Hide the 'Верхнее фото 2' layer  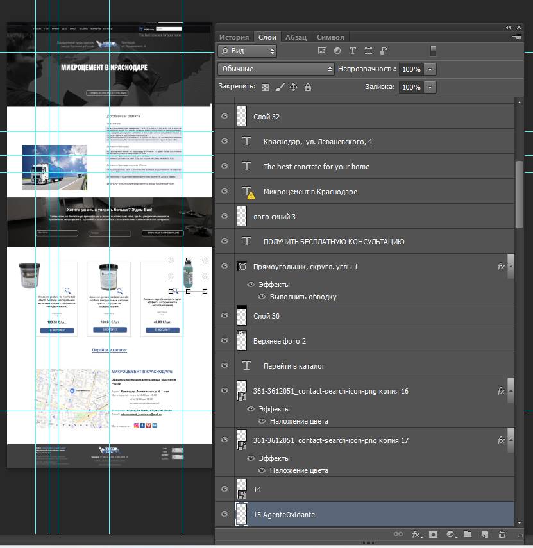pyautogui.click(x=224, y=341)
